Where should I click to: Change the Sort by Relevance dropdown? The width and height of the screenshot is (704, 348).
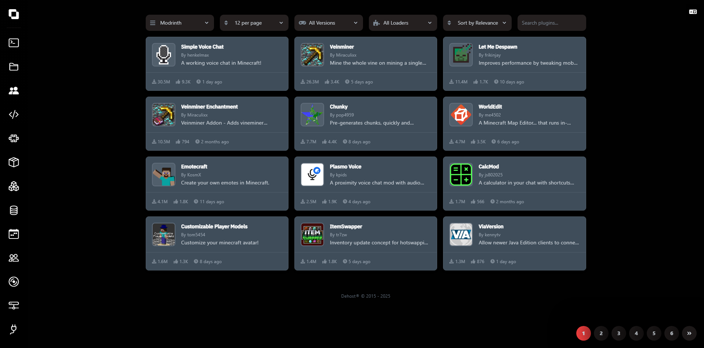click(x=477, y=23)
